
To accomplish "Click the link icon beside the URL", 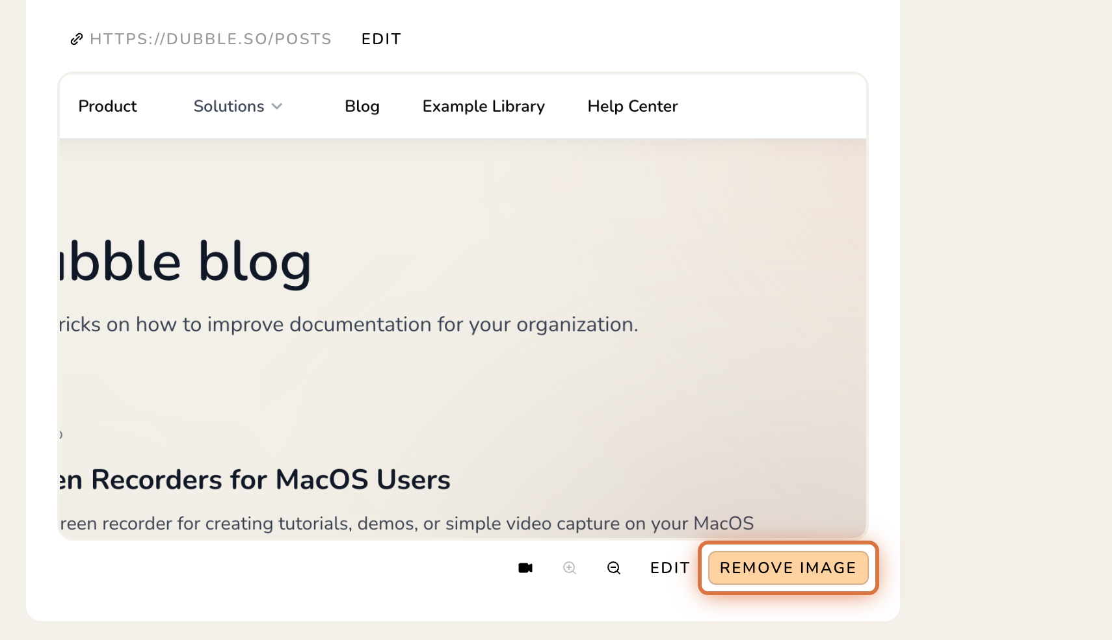I will pyautogui.click(x=77, y=39).
